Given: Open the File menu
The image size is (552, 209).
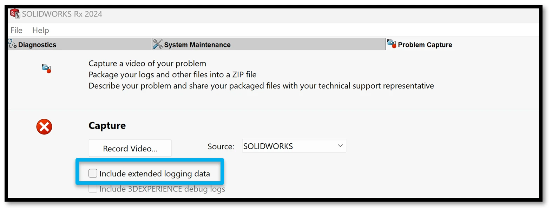Looking at the screenshot, I should point(17,30).
